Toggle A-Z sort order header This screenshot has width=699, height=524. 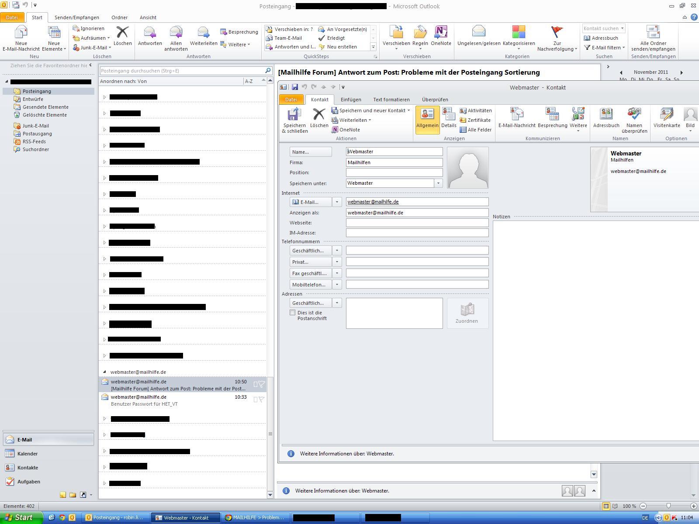249,81
